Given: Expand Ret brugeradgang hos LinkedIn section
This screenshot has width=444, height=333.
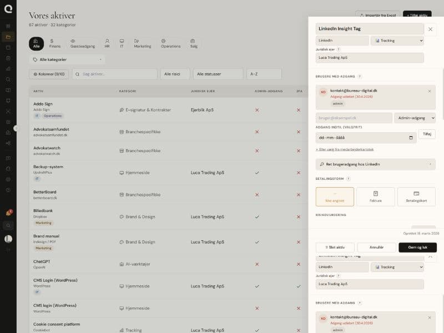Looking at the screenshot, I should pyautogui.click(x=376, y=164).
